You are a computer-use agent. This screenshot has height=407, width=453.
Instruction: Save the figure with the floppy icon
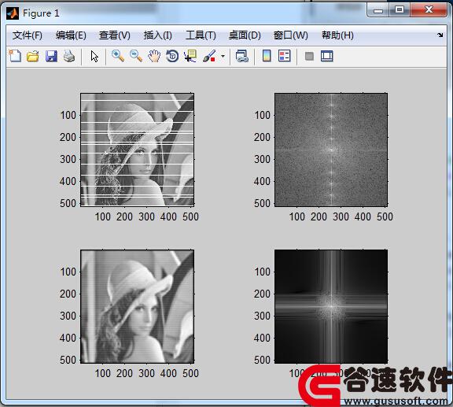(x=51, y=56)
